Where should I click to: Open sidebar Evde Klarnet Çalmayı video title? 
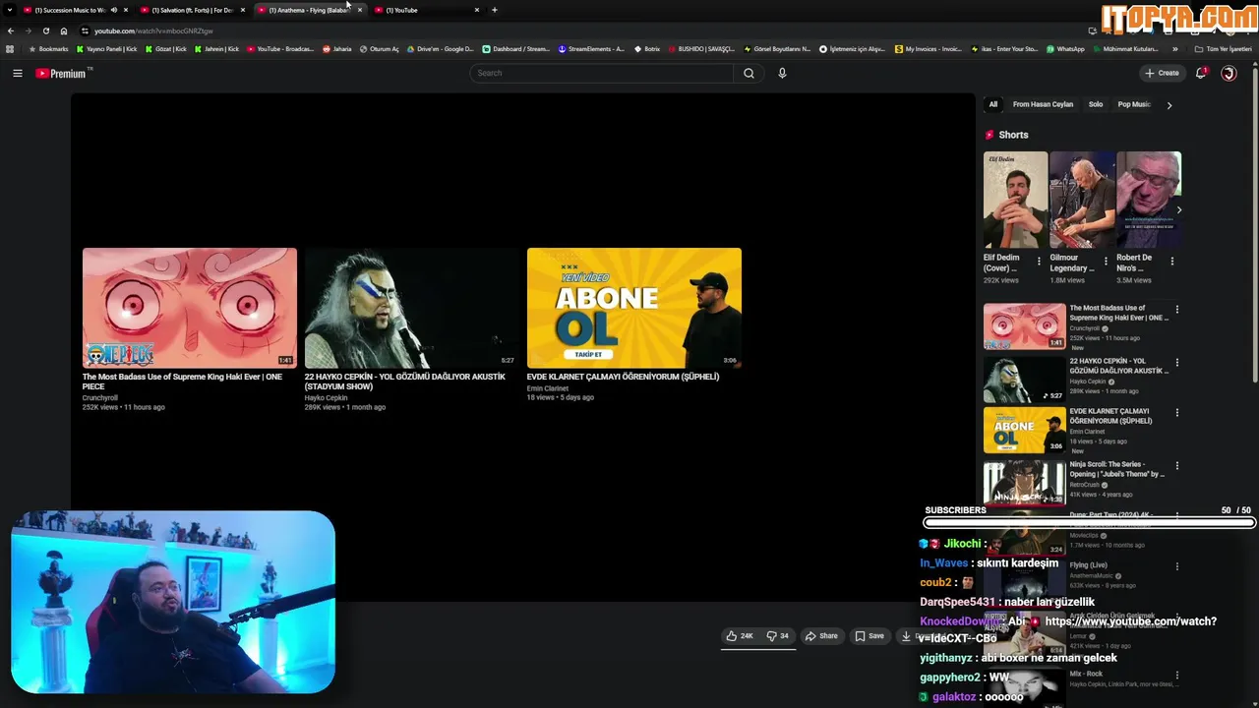pos(1110,416)
